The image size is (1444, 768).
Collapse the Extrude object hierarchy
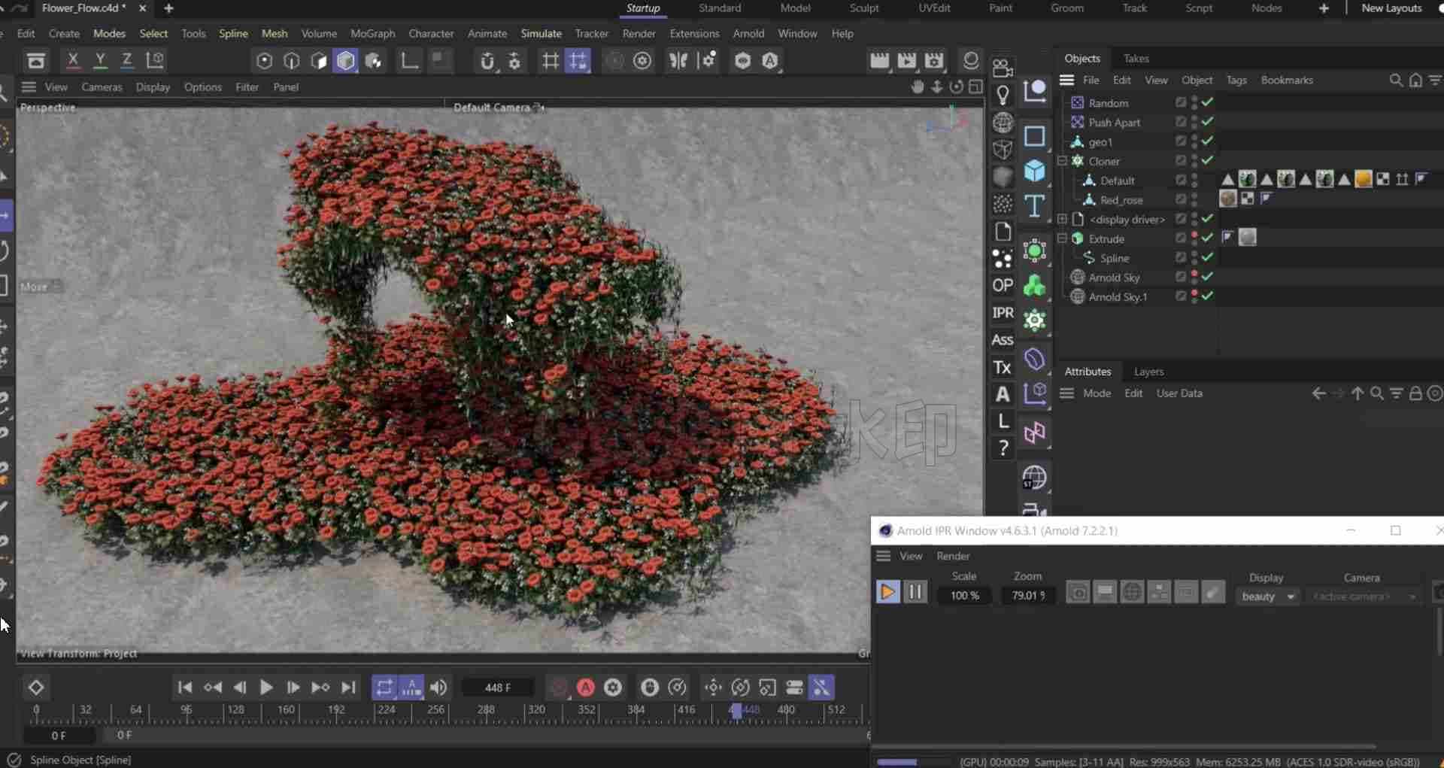pyautogui.click(x=1062, y=238)
